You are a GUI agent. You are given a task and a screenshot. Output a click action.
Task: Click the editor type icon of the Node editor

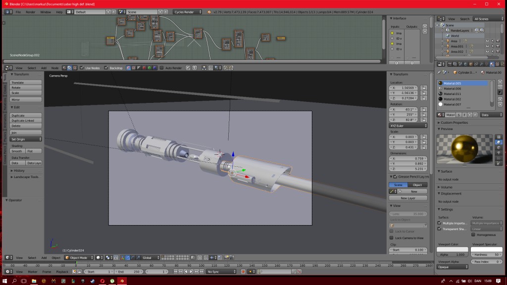(x=6, y=68)
